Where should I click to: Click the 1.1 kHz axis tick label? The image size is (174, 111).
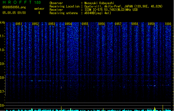[x=2, y=36]
